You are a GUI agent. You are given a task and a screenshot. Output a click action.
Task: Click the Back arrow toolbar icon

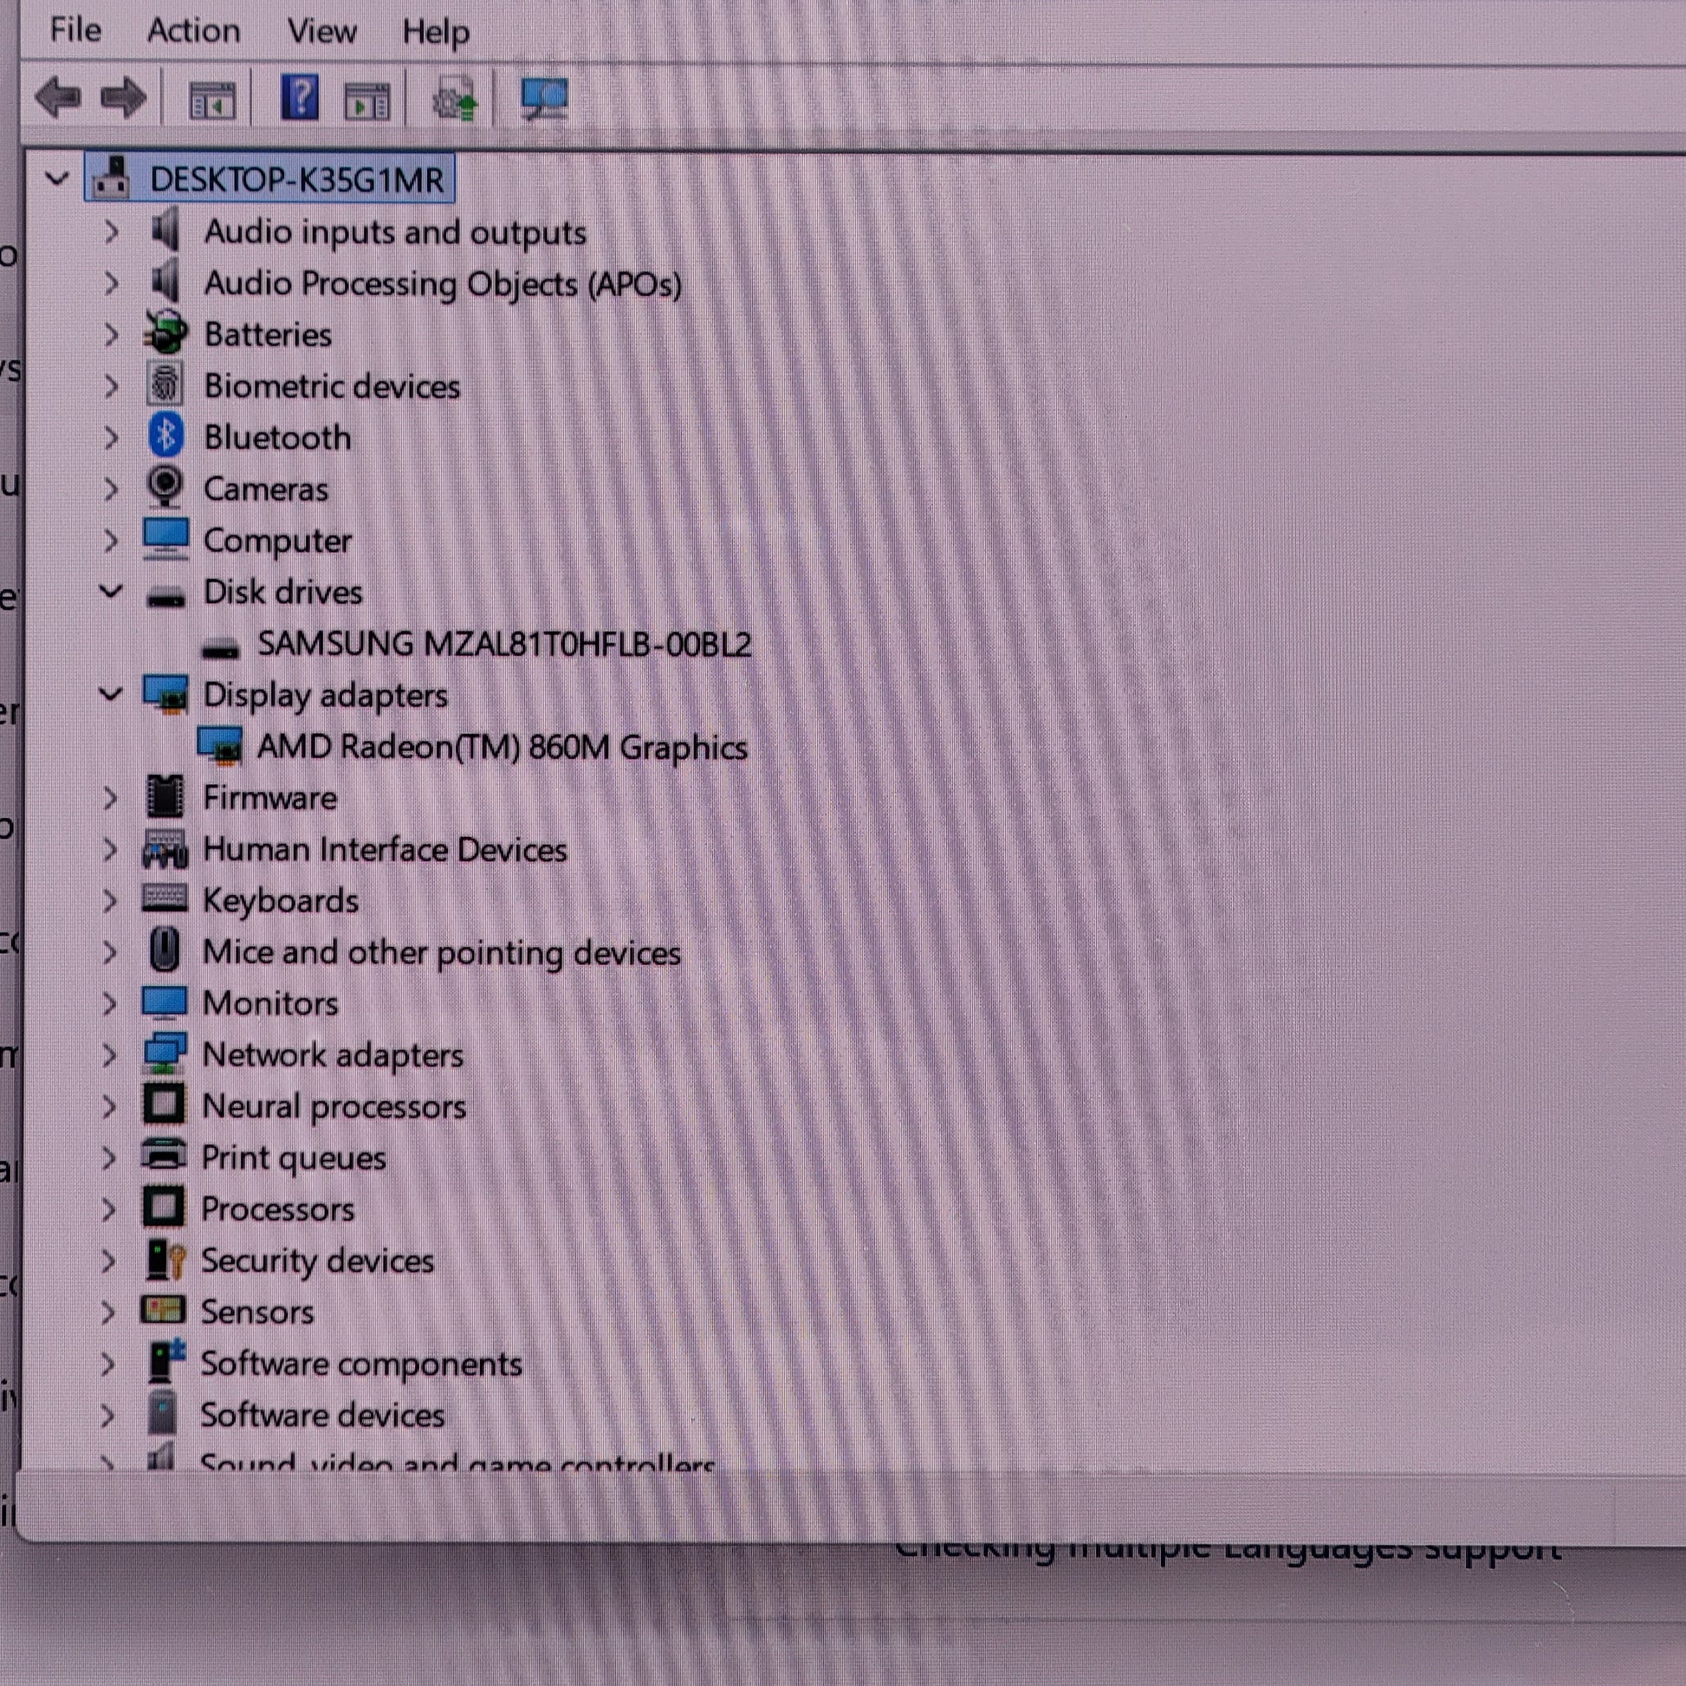pos(58,97)
